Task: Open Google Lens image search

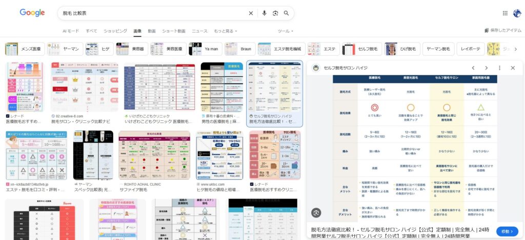Action: coord(275,13)
